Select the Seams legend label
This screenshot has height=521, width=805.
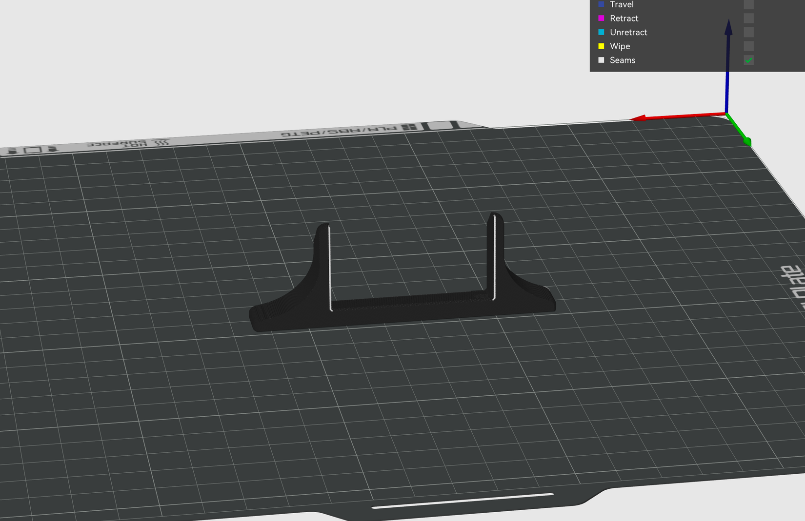tap(623, 60)
